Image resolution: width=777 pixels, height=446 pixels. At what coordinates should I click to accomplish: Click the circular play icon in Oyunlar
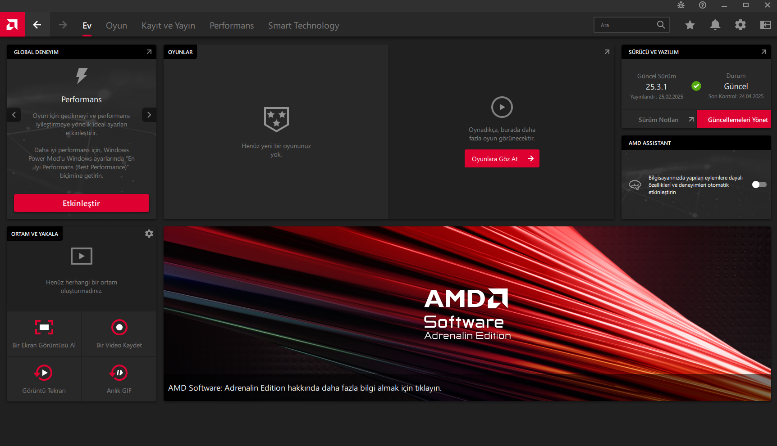(502, 107)
